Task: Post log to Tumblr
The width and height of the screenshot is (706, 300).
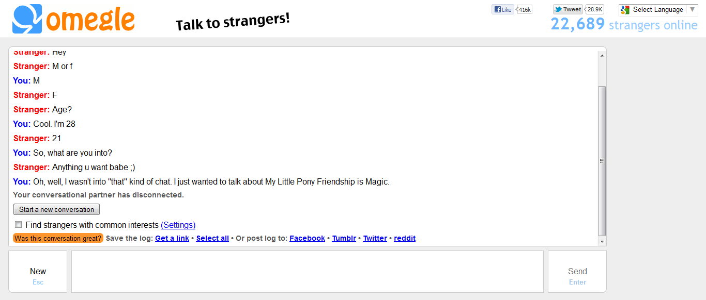Action: pos(344,238)
